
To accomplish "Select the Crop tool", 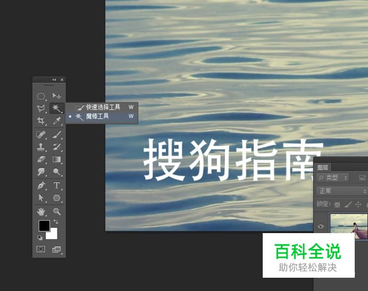I will tap(41, 121).
